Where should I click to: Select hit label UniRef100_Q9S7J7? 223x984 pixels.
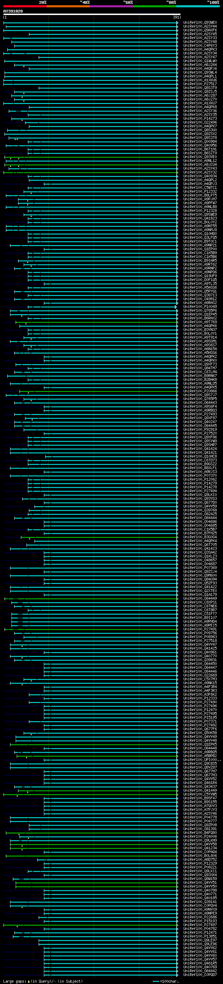[200, 395]
